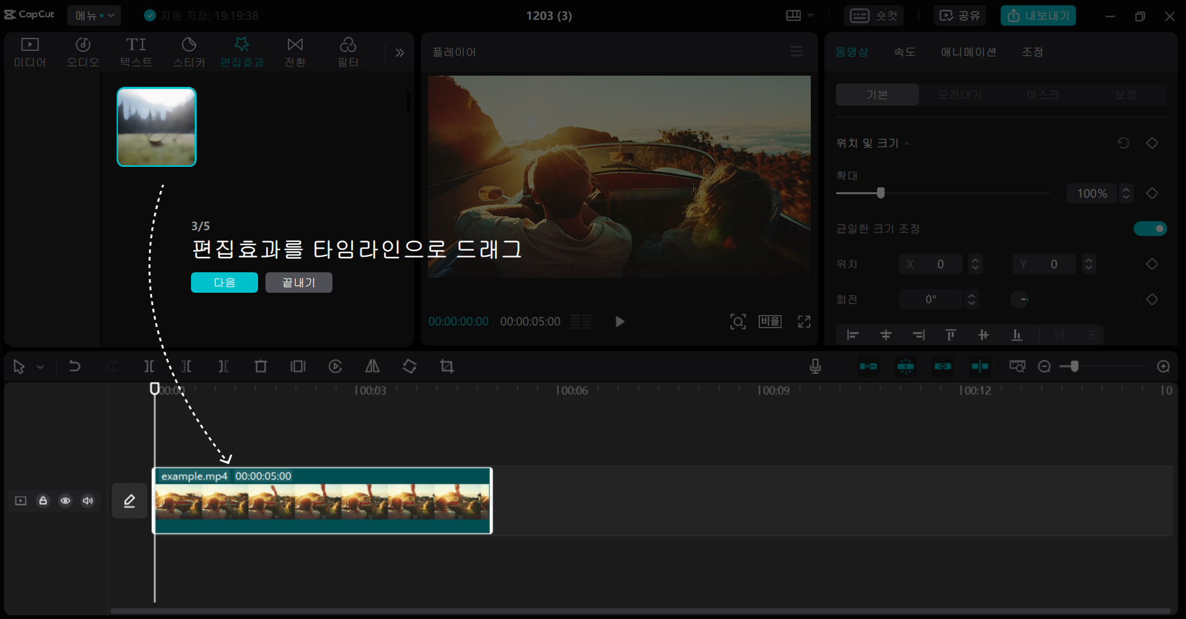Click the rotation degree input field

[930, 300]
